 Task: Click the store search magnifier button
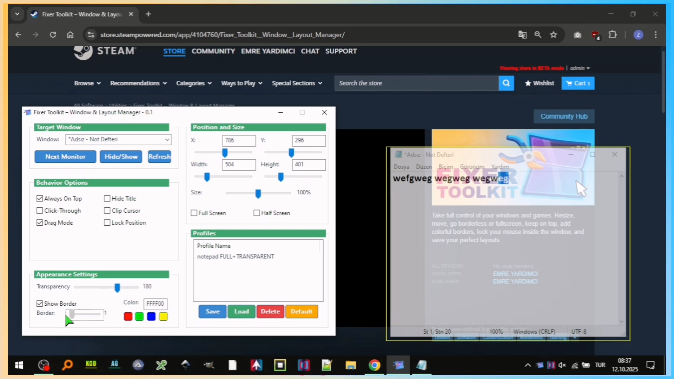tap(506, 83)
